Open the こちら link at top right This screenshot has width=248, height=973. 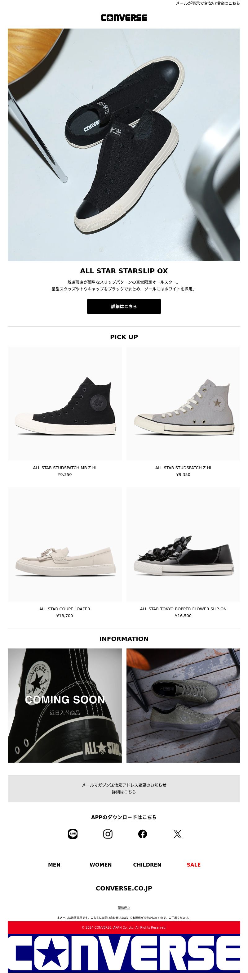click(234, 3)
